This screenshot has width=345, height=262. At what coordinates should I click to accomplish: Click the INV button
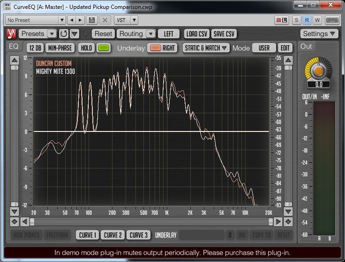point(242,235)
